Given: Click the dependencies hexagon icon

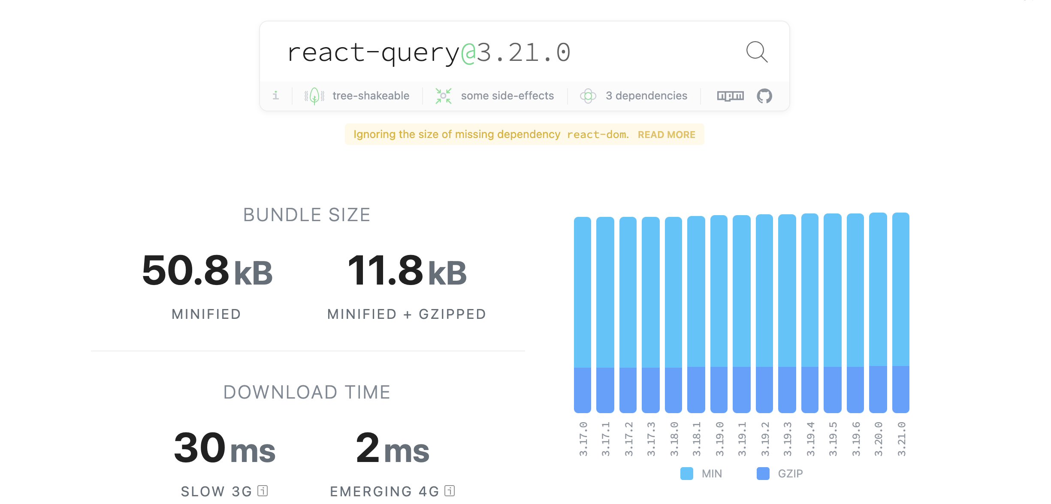Looking at the screenshot, I should 588,96.
